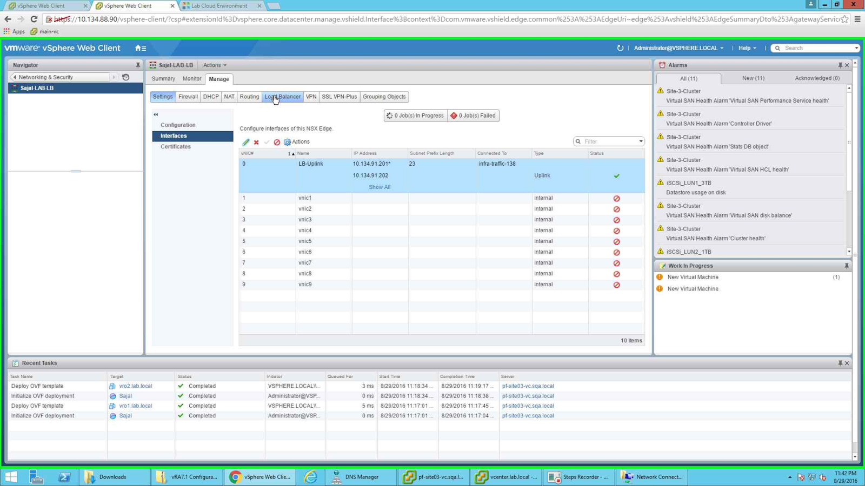Pin the Recent Tasks panel
This screenshot has width=865, height=486.
(x=840, y=363)
